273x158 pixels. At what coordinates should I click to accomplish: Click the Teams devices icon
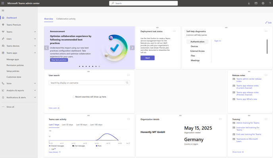click(x=3, y=46)
